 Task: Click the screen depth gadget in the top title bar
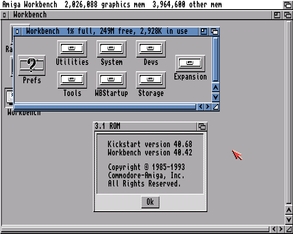click(288, 5)
